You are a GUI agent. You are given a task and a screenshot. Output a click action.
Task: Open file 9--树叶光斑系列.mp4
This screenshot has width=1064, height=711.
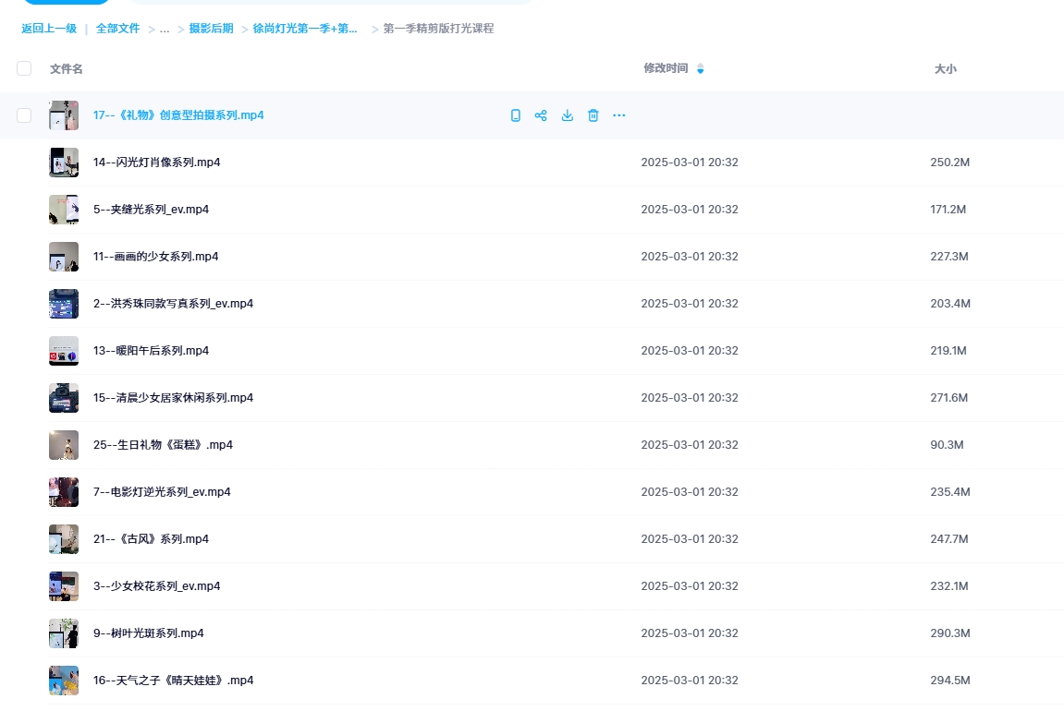[148, 633]
